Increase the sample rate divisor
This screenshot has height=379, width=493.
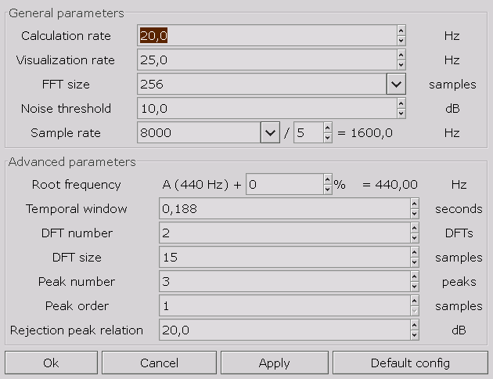(328, 128)
